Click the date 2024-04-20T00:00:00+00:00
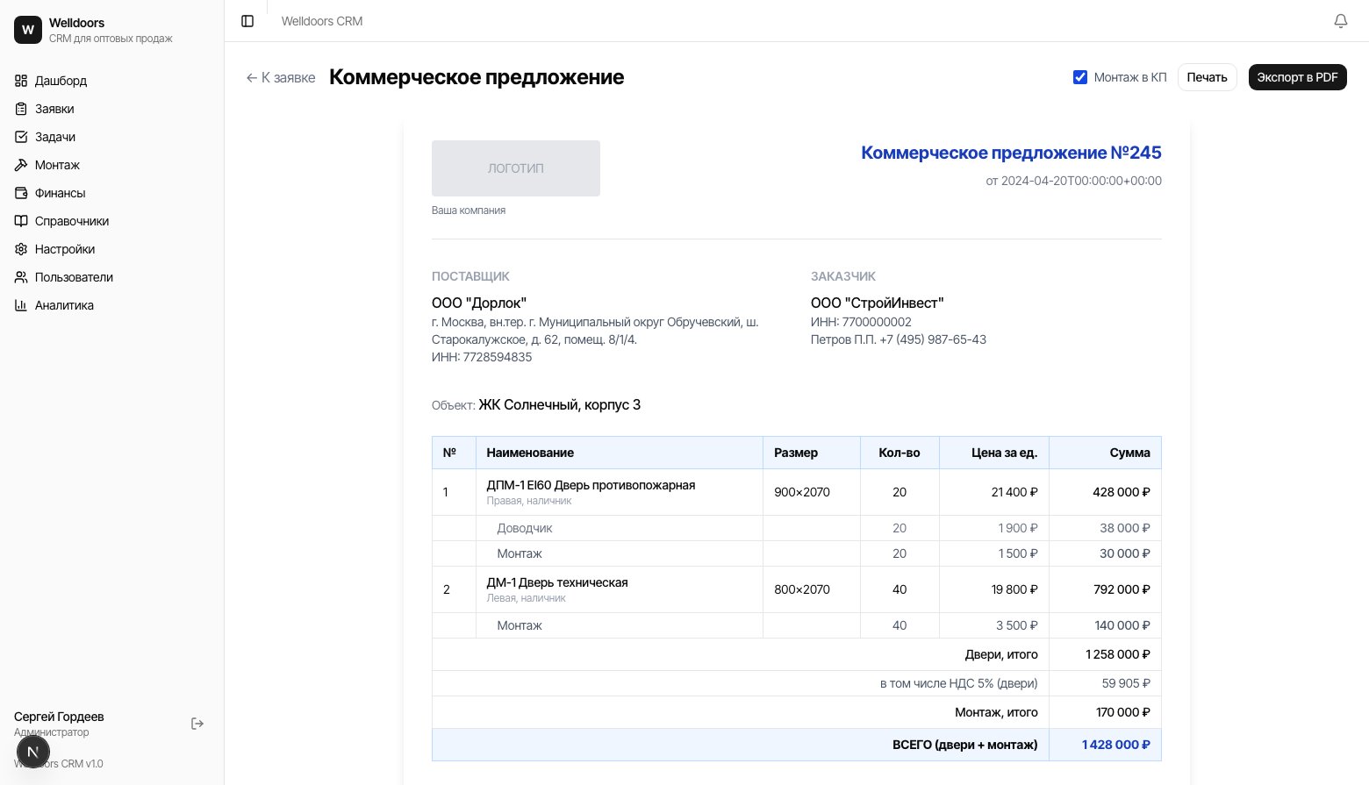This screenshot has height=785, width=1369. (x=1074, y=181)
